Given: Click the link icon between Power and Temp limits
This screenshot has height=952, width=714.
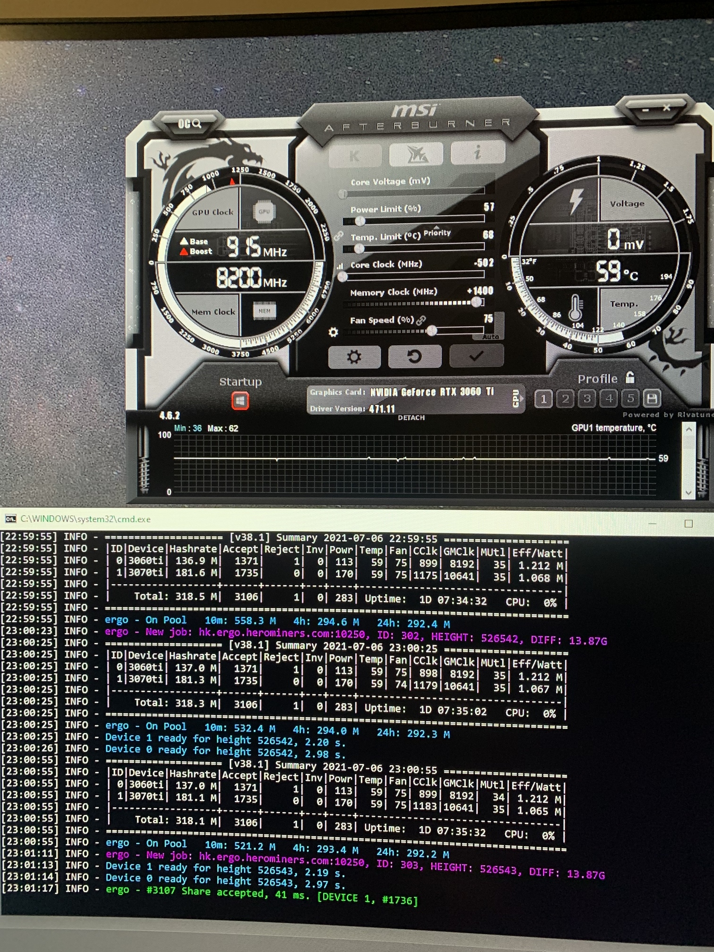Looking at the screenshot, I should pos(338,236).
